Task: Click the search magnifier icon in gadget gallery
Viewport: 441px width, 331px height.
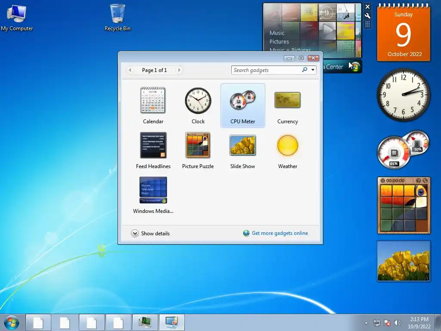Action: pyautogui.click(x=304, y=70)
